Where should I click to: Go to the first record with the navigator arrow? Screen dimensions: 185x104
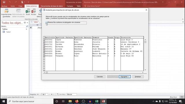tap(38, 94)
